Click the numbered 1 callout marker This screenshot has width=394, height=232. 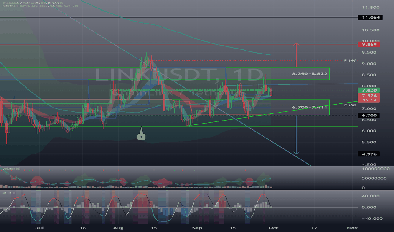[x=141, y=136]
